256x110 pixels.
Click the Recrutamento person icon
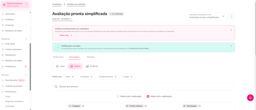point(3,80)
